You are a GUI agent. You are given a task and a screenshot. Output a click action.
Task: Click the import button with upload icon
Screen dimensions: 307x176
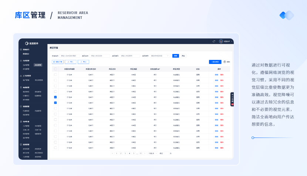pos(70,62)
